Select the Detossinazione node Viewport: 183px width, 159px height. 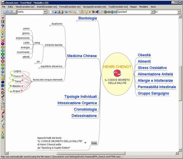(84, 116)
